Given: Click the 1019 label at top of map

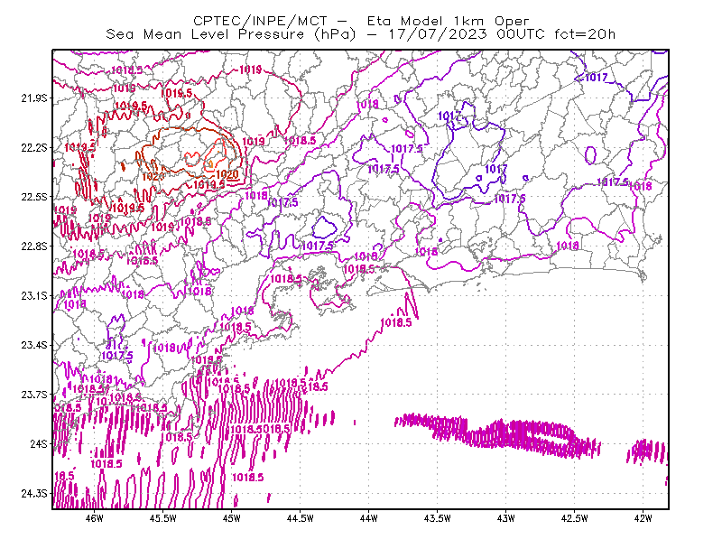Looking at the screenshot, I should tap(251, 70).
